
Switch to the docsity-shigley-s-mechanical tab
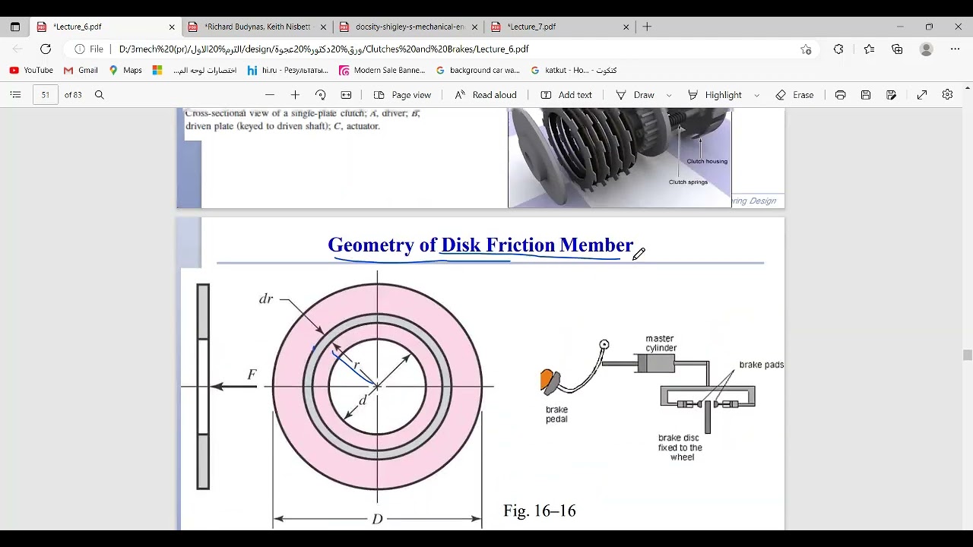408,27
